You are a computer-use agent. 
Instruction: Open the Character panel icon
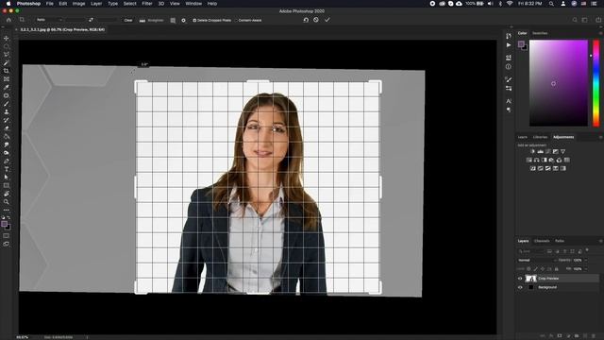[509, 101]
